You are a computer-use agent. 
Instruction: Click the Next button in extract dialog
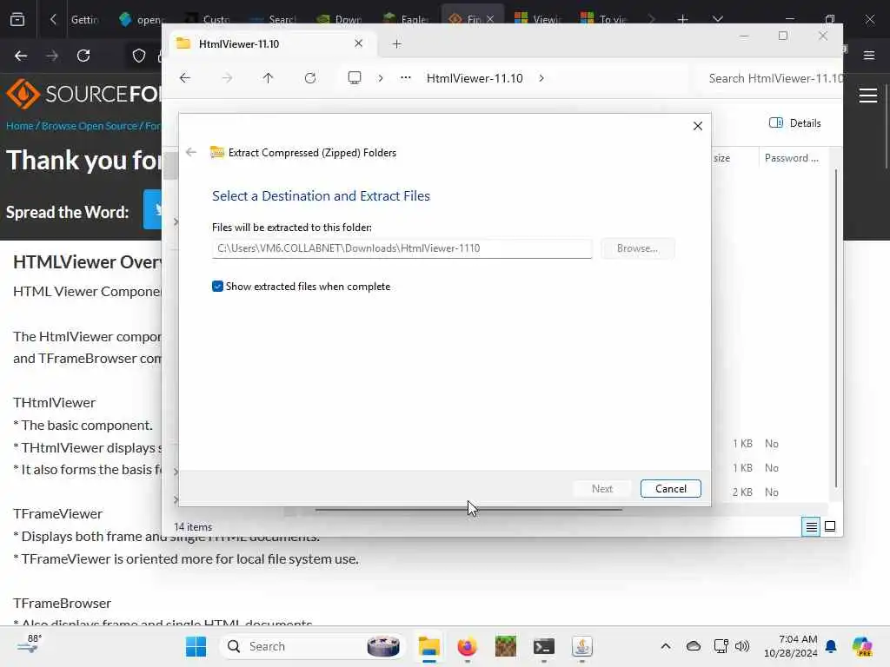coord(601,489)
